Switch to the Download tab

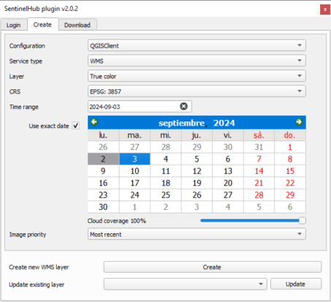(x=77, y=25)
